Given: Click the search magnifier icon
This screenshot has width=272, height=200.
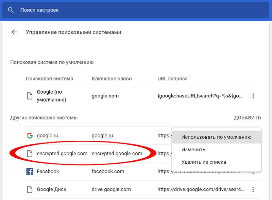Looking at the screenshot, I should (x=11, y=10).
